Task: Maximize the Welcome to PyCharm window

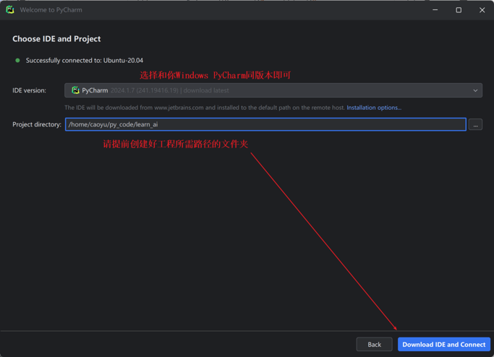Action: (459, 10)
